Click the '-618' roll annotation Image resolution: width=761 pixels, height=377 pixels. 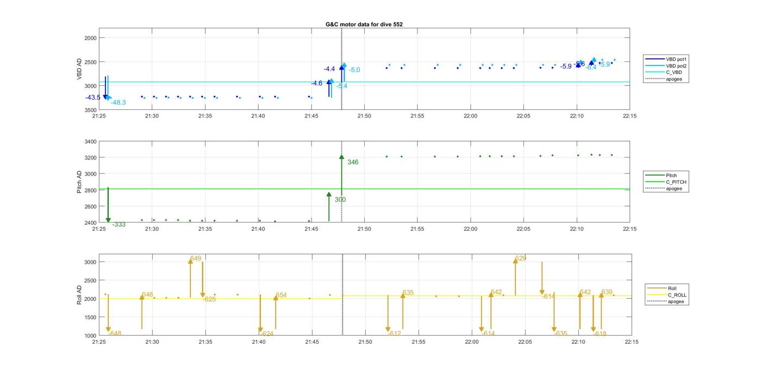pos(600,333)
